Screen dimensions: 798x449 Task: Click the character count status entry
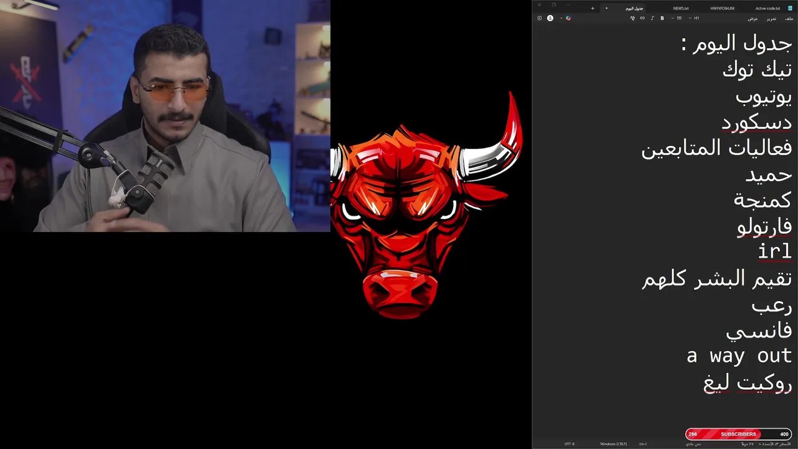pyautogui.click(x=747, y=444)
